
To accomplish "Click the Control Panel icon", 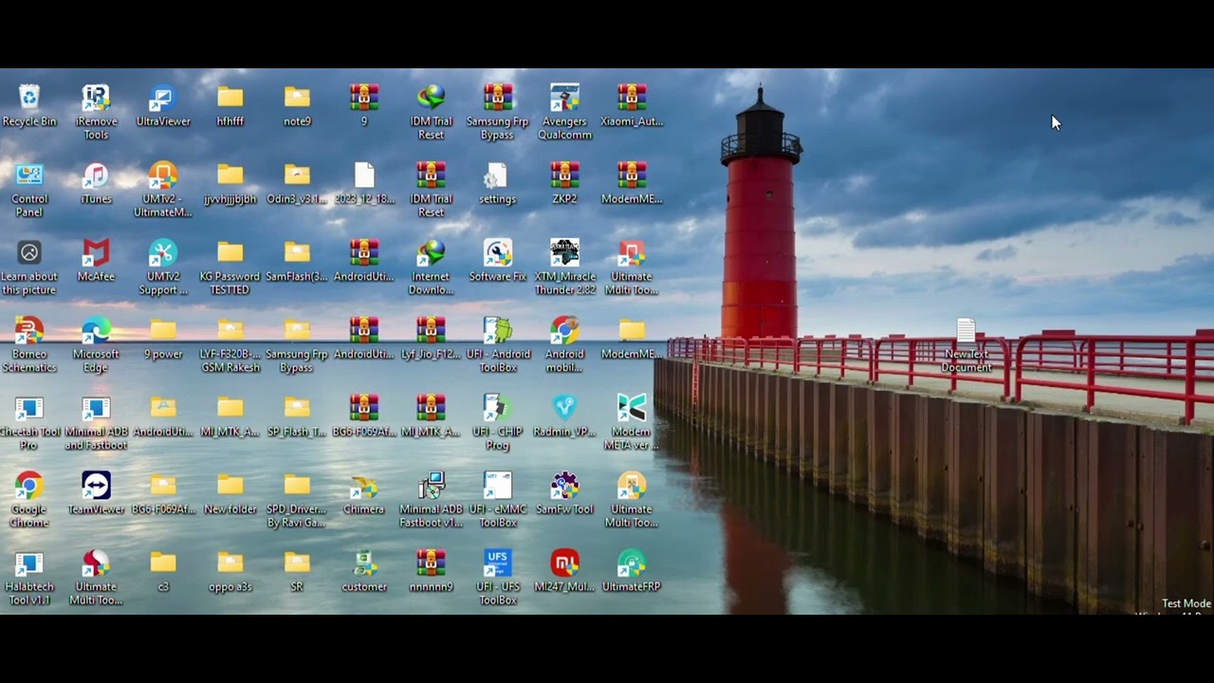I will [29, 176].
